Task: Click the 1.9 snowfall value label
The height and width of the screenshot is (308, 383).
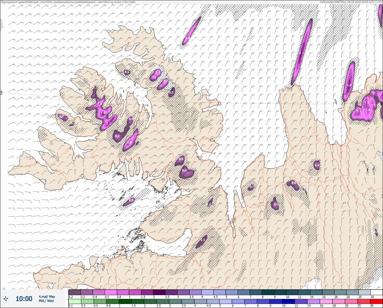Action: click(103, 113)
